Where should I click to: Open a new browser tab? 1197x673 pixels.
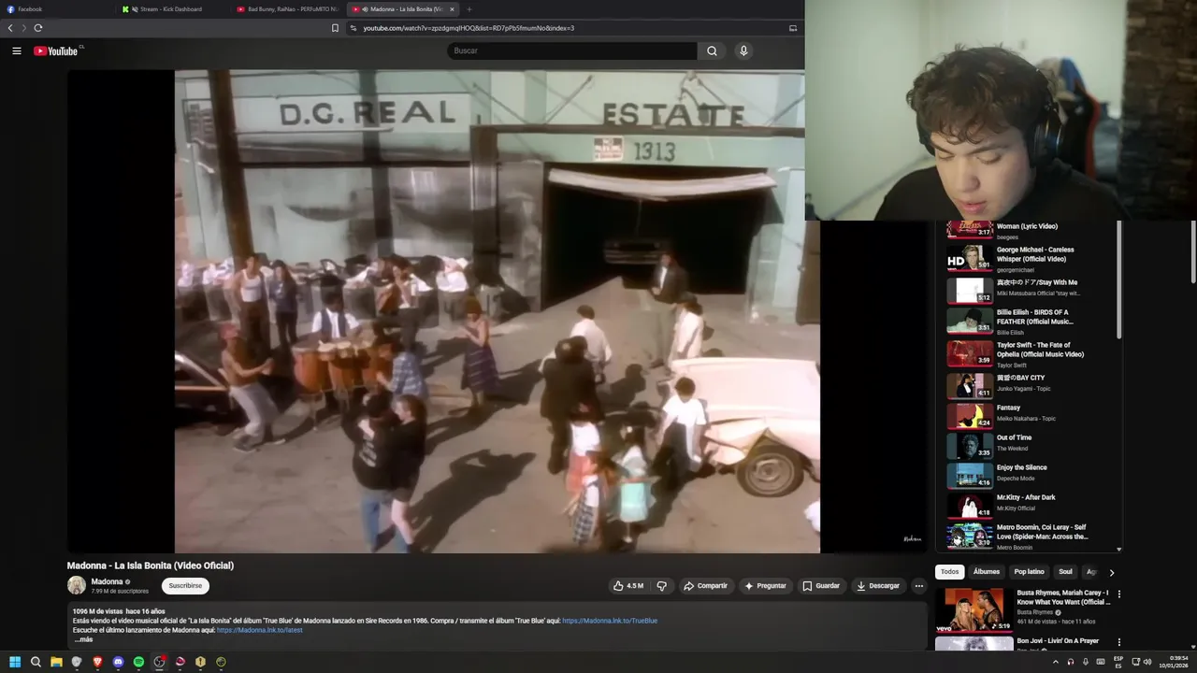click(x=469, y=9)
